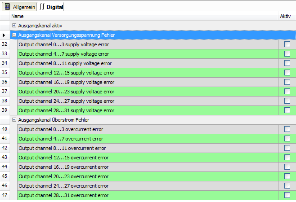This screenshot has height=202, width=296.
Task: Enable channel 0...3 overcurrent error
Action: click(x=287, y=129)
